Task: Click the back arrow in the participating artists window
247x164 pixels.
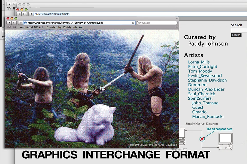Action: (19, 14)
